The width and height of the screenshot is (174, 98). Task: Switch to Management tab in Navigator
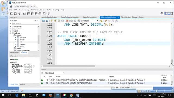(x=14, y=53)
